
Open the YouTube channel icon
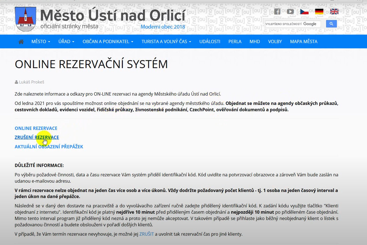click(290, 12)
